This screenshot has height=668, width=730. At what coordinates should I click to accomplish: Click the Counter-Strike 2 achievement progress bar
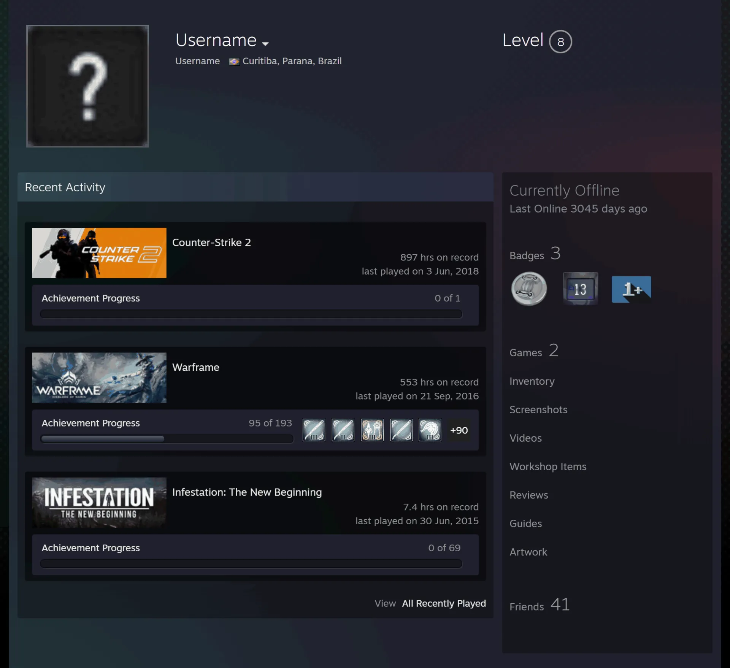tap(251, 314)
